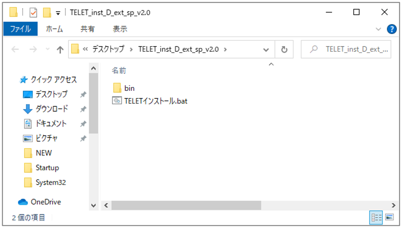
Task: Refresh the current folder view
Action: [x=284, y=49]
